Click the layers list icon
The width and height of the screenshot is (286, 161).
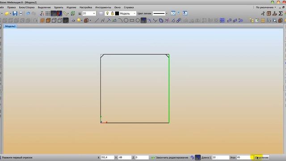pos(101,13)
